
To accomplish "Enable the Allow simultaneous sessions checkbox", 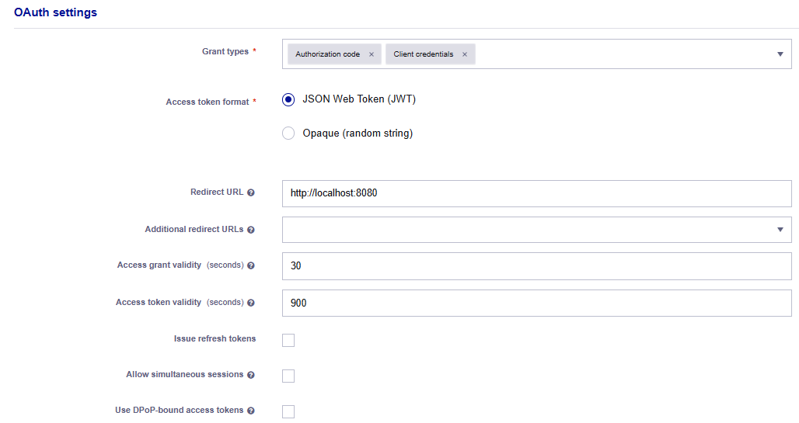I will pyautogui.click(x=288, y=376).
